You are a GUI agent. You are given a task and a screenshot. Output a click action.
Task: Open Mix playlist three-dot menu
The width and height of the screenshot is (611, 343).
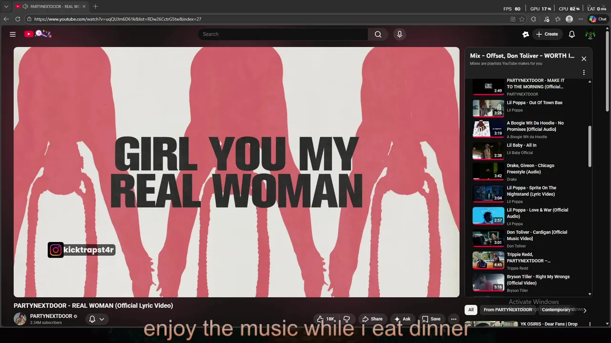pyautogui.click(x=584, y=72)
